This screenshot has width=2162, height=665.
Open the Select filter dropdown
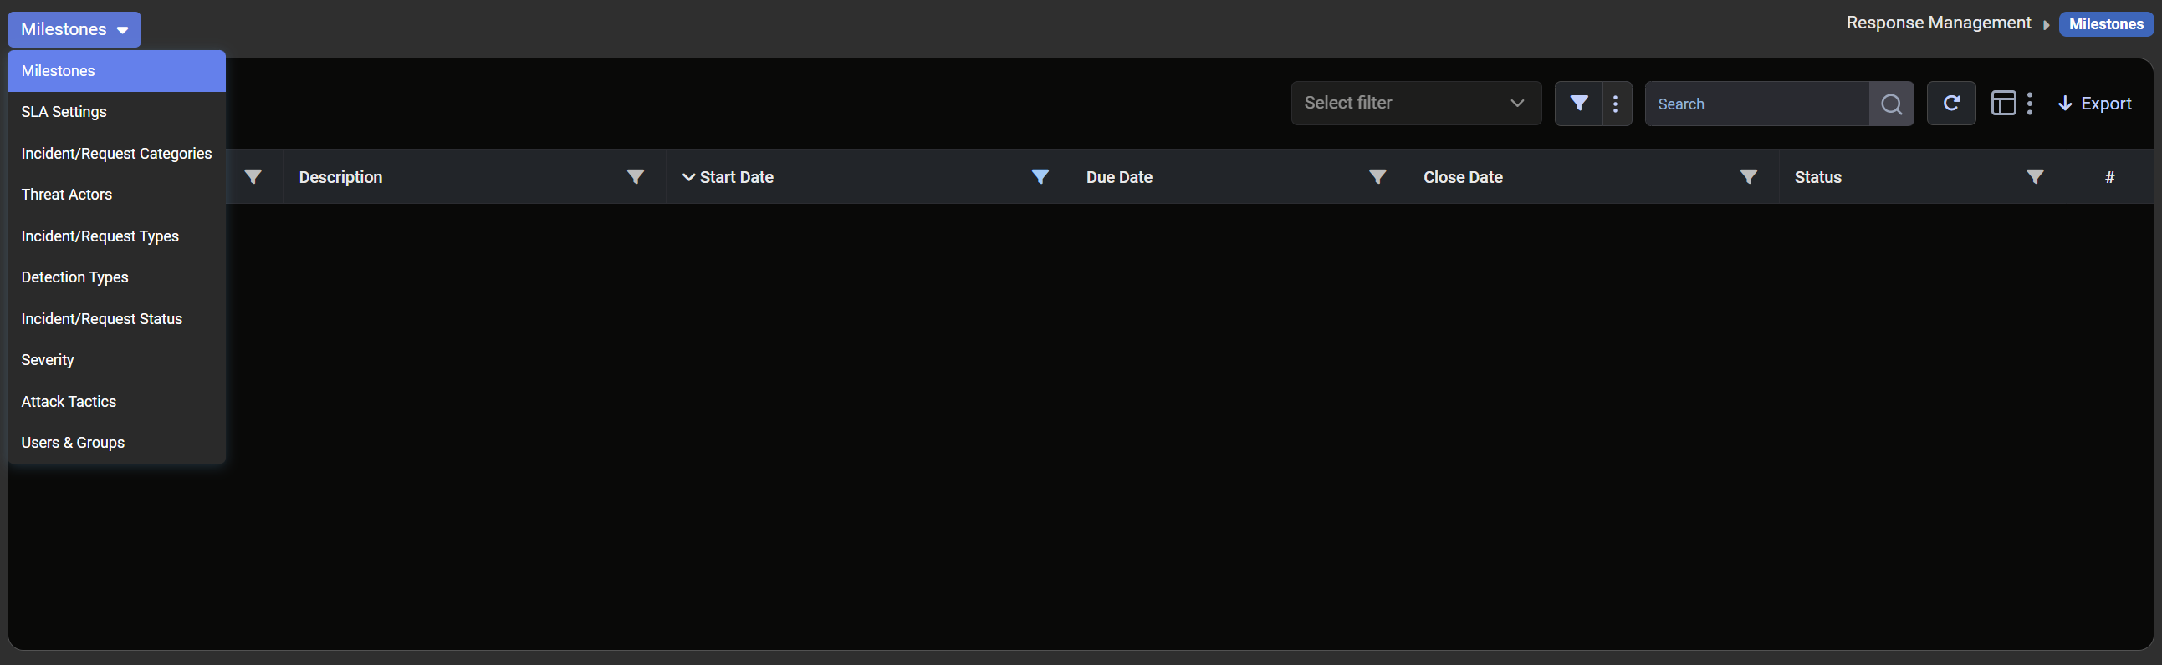click(1415, 103)
